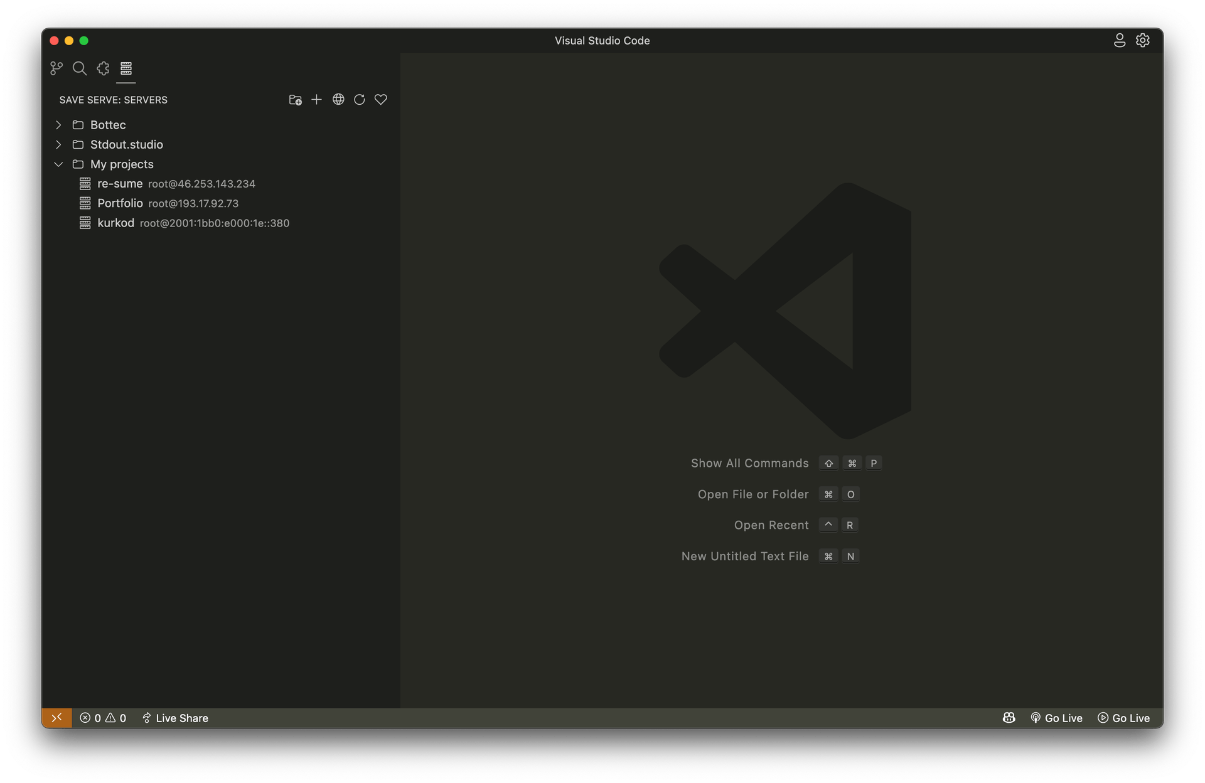Open the Manage settings gear
The width and height of the screenshot is (1205, 783).
(x=1143, y=41)
